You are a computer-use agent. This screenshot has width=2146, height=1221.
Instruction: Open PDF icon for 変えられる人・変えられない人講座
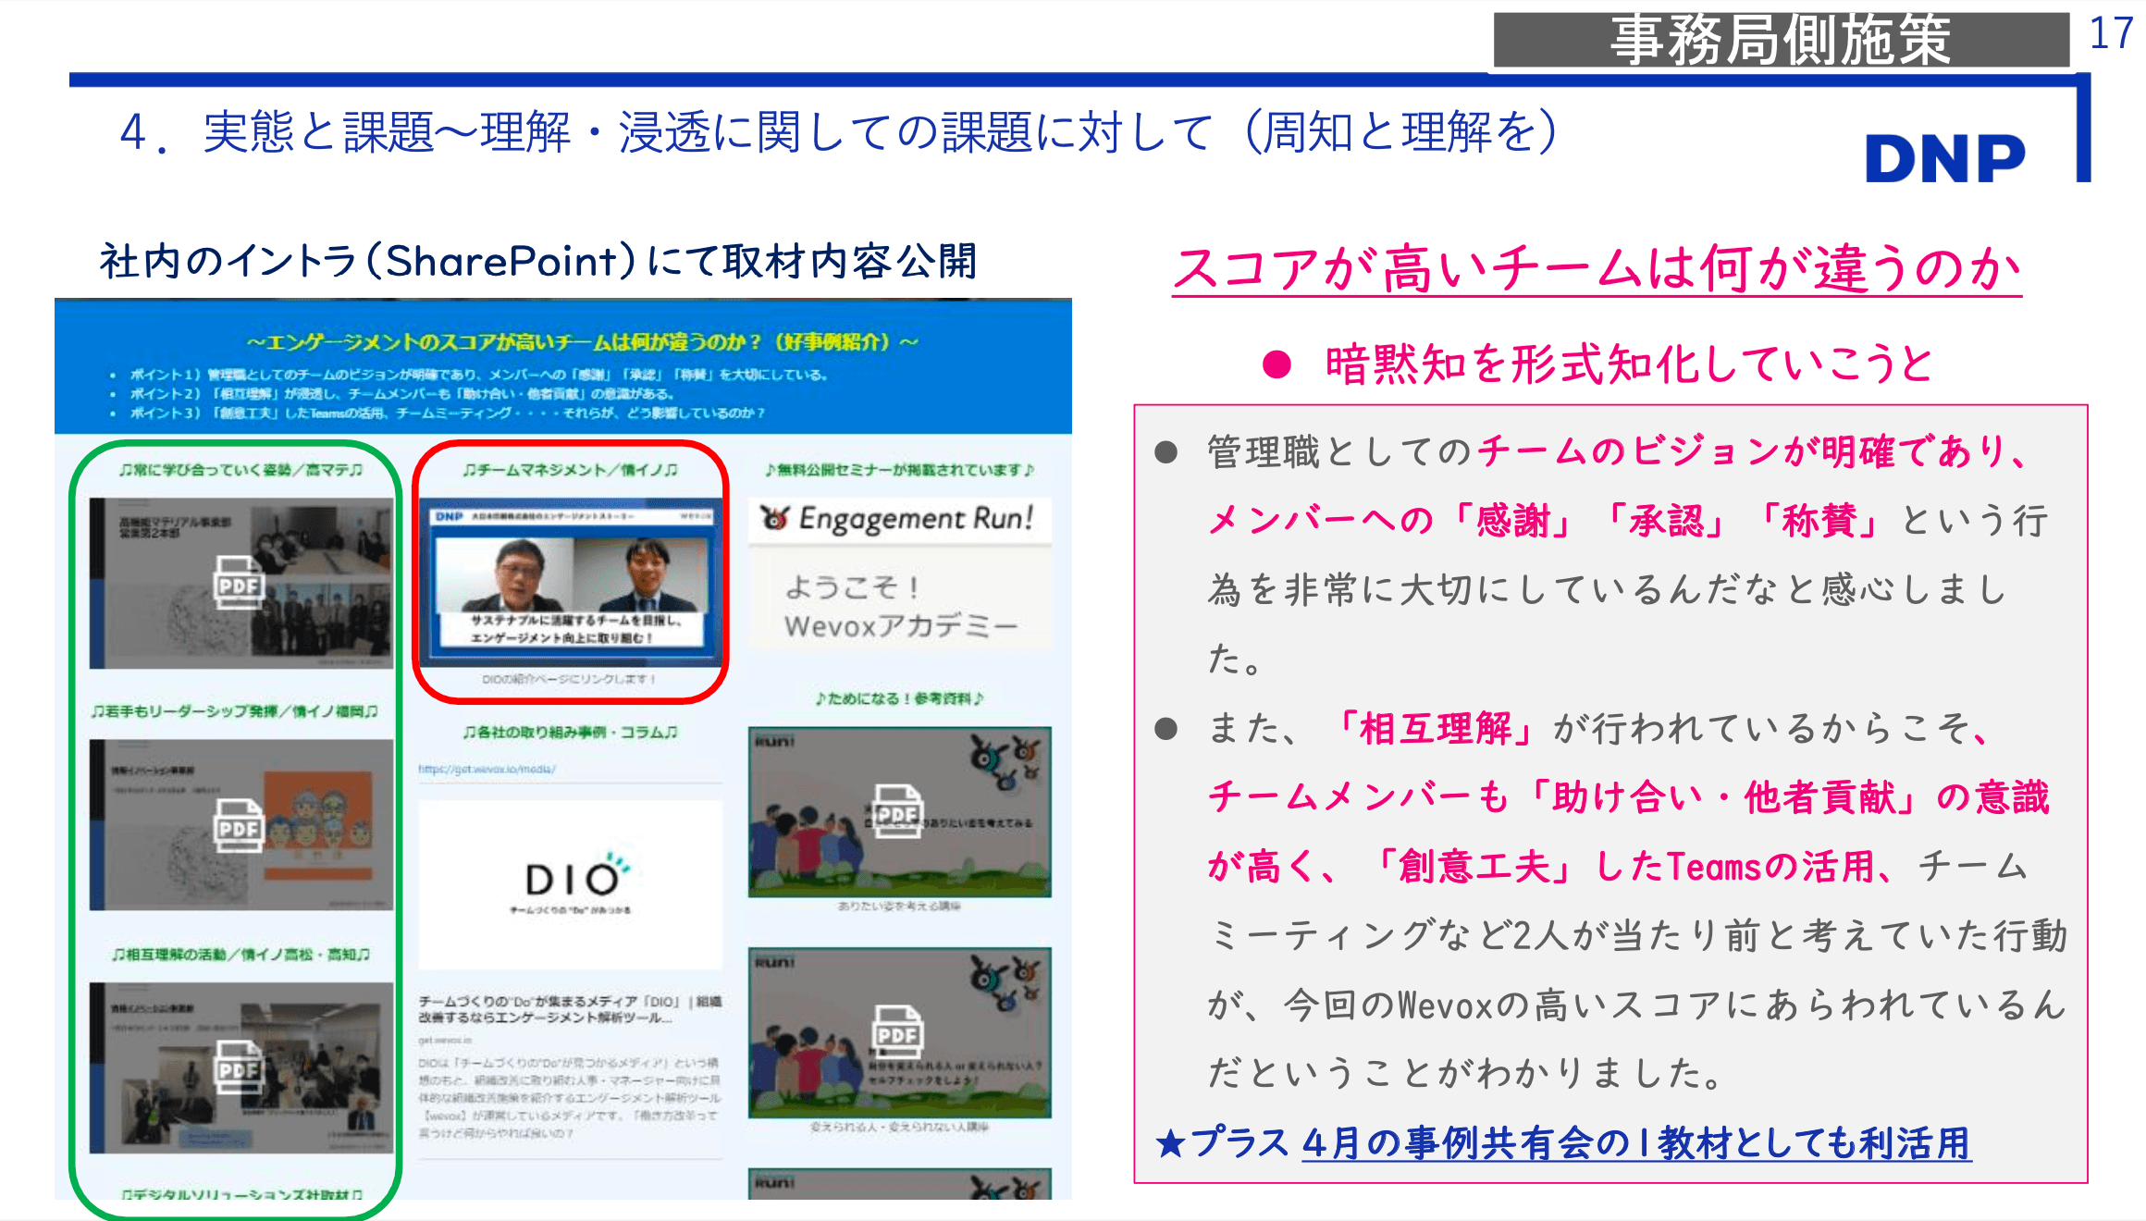[x=897, y=1031]
